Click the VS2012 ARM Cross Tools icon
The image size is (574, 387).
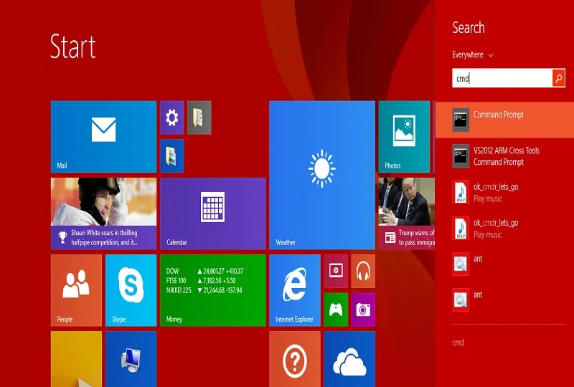click(461, 156)
